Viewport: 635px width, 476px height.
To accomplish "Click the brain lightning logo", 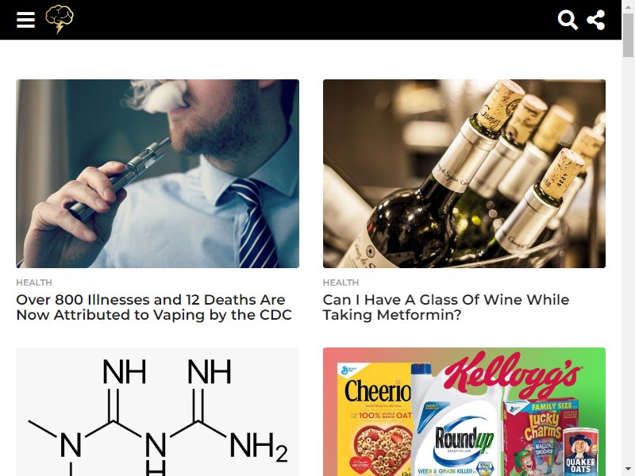I will (x=59, y=19).
